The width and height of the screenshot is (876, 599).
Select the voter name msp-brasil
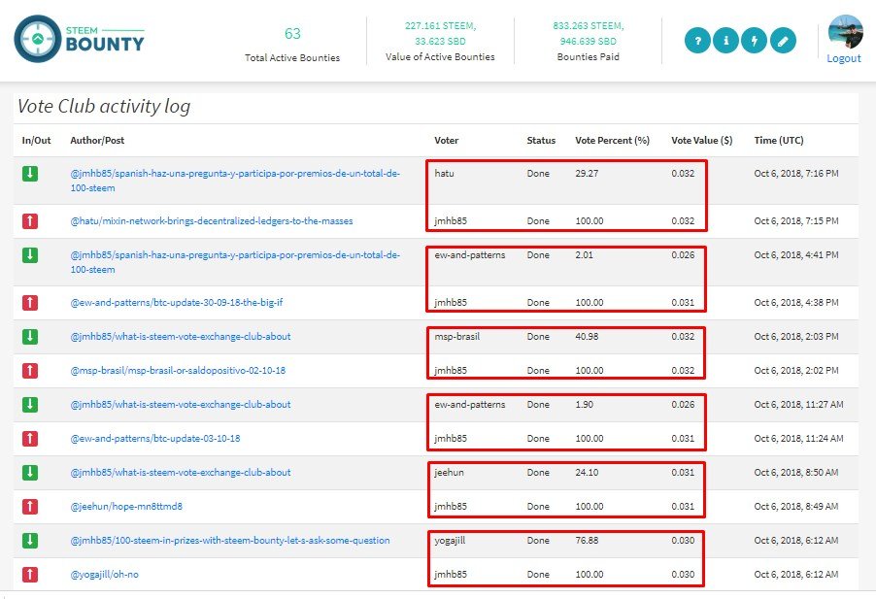457,337
